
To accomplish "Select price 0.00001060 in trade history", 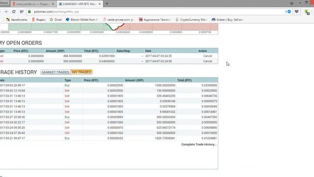I will click(x=115, y=122).
